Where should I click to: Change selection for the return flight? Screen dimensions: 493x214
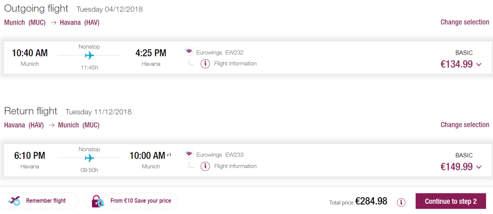pyautogui.click(x=465, y=125)
